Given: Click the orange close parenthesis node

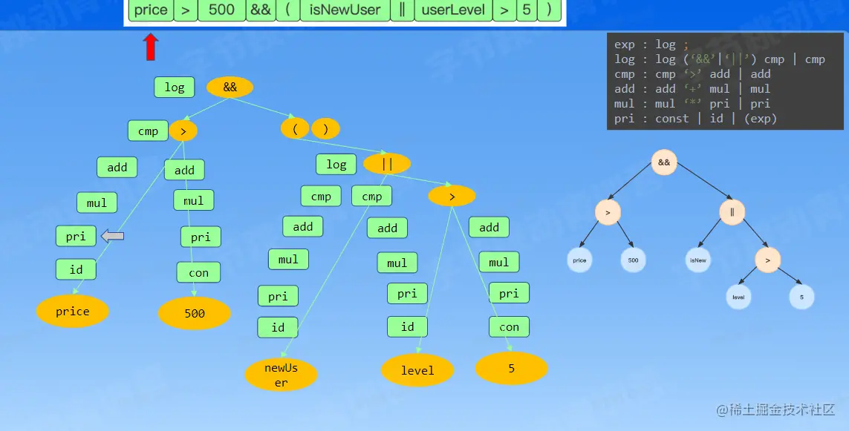Looking at the screenshot, I should (325, 128).
